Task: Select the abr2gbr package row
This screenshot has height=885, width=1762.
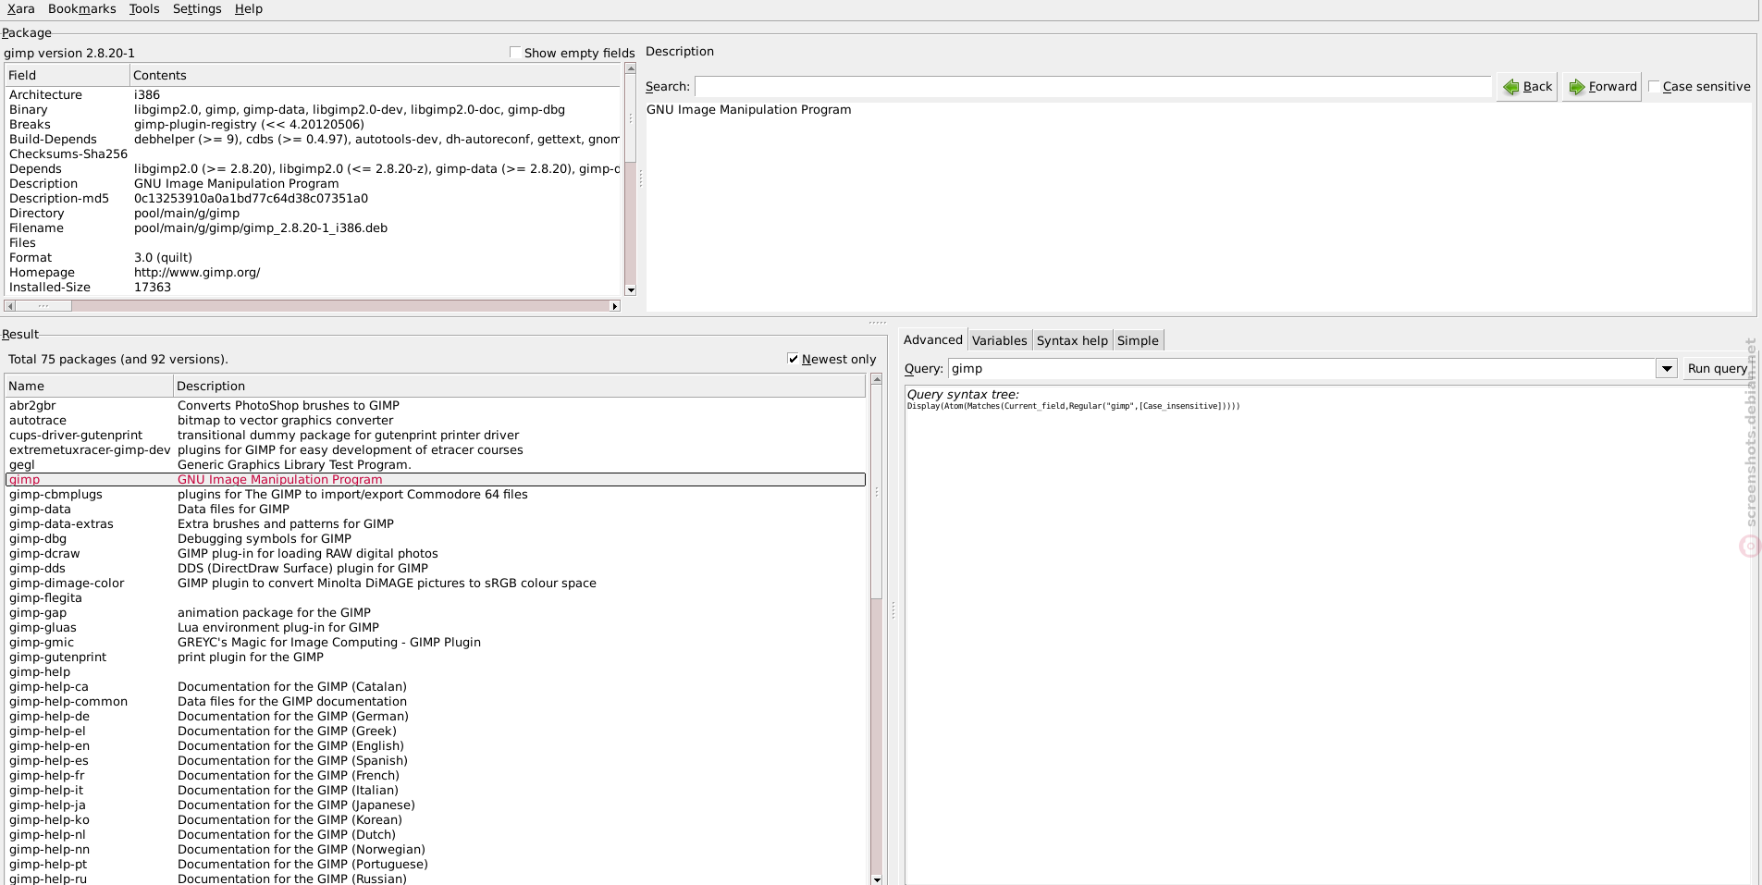Action: [x=436, y=406]
